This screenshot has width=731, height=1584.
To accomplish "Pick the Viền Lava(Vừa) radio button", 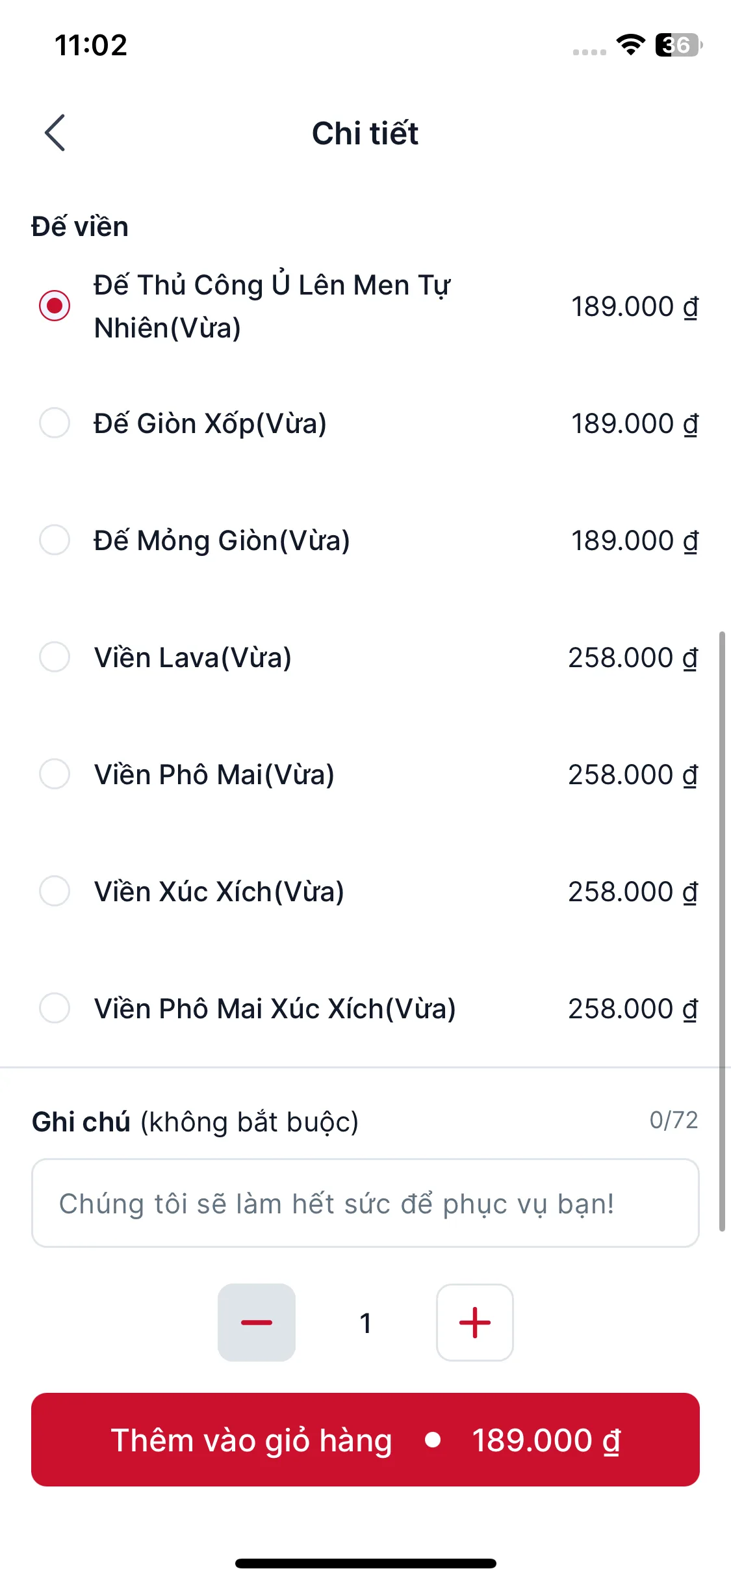I will 55,657.
